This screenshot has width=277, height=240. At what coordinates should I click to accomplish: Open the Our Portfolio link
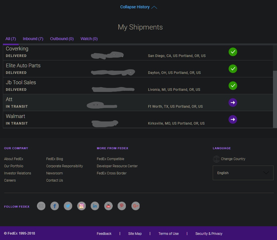coord(13,166)
